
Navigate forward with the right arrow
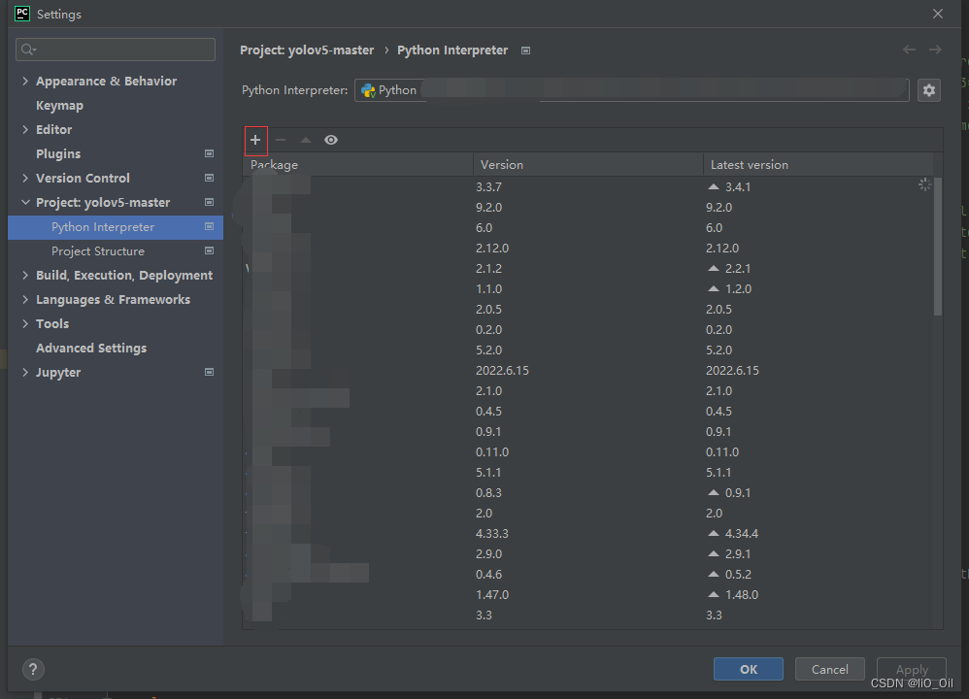coord(935,50)
